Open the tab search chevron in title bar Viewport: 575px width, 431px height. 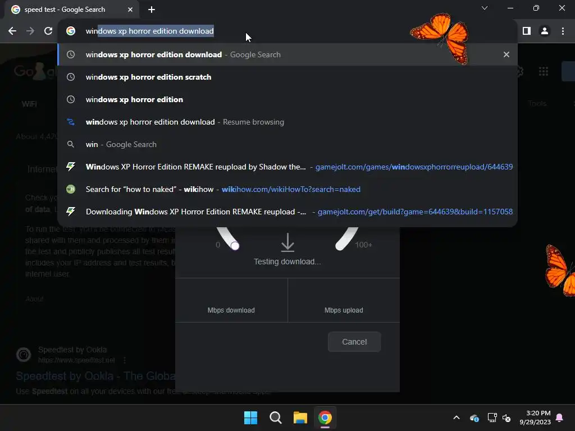tap(485, 8)
